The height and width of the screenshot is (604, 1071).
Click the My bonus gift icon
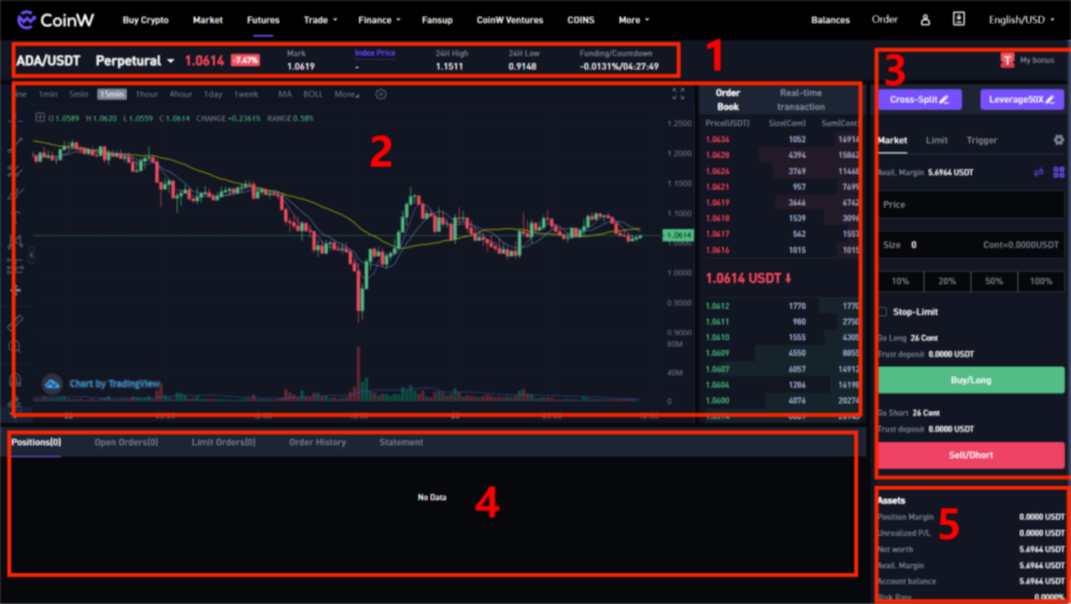[1007, 60]
